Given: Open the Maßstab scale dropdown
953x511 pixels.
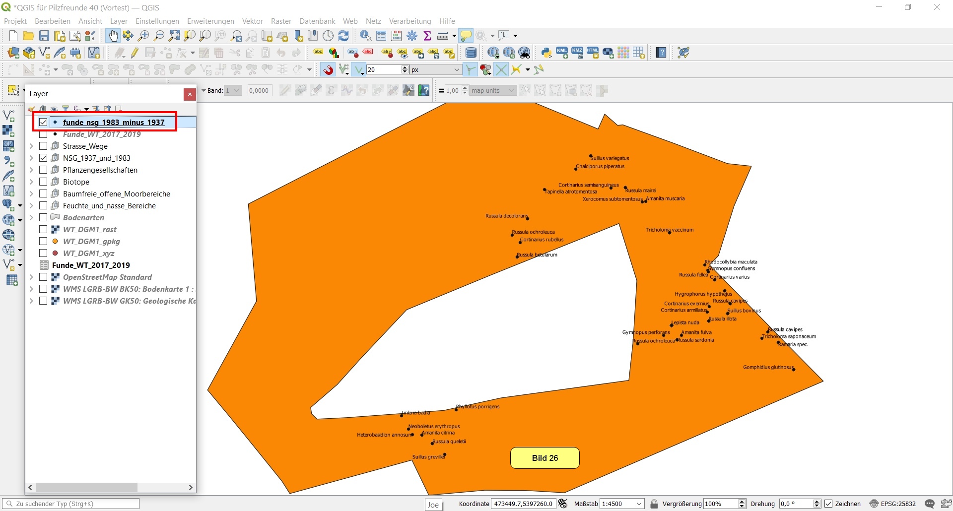Looking at the screenshot, I should coord(639,504).
